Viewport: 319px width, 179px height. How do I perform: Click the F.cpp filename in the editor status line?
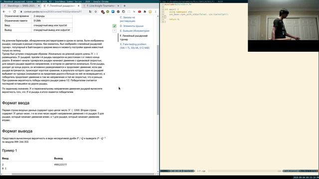[201, 171]
